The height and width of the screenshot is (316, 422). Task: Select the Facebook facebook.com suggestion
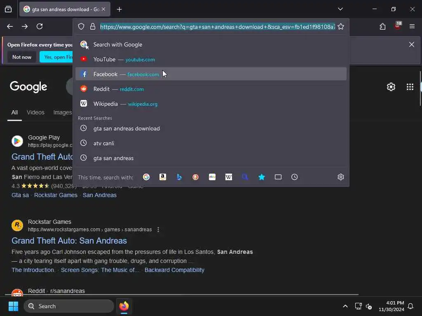(211, 74)
